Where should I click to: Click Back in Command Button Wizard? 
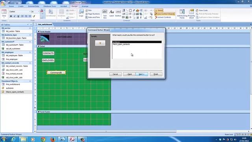129,74
